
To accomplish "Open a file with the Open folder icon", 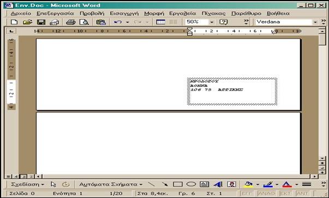I will [27, 22].
